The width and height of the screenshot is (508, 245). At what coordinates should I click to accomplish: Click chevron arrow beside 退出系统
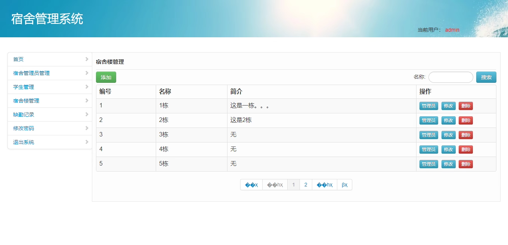(x=87, y=142)
